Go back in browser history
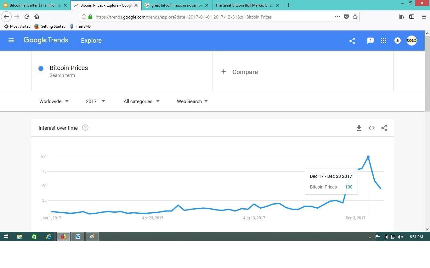This screenshot has height=268, width=430. tap(6, 17)
